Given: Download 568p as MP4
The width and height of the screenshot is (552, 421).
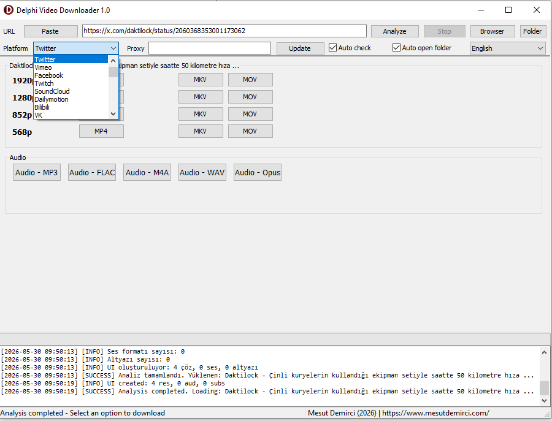Looking at the screenshot, I should 101,131.
